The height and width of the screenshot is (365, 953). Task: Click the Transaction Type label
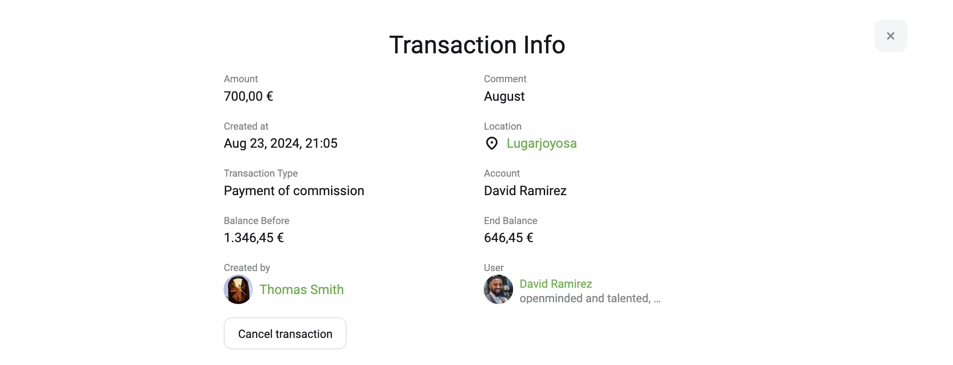261,173
